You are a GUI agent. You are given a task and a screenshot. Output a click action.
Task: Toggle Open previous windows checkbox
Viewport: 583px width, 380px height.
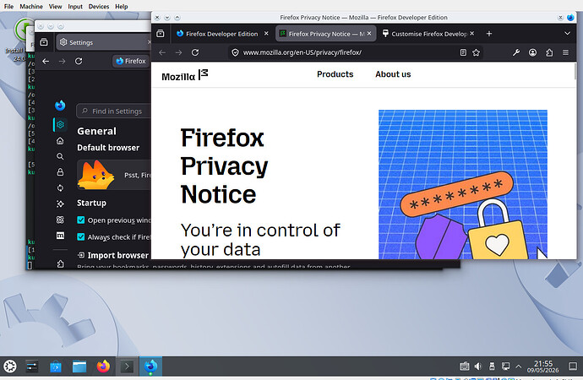(80, 220)
